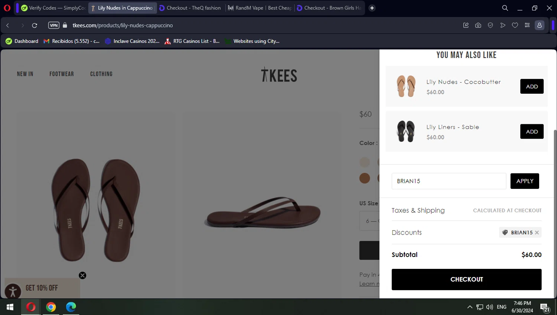Open the ad blocker shield icon
Image resolution: width=557 pixels, height=315 pixels.
[x=491, y=25]
